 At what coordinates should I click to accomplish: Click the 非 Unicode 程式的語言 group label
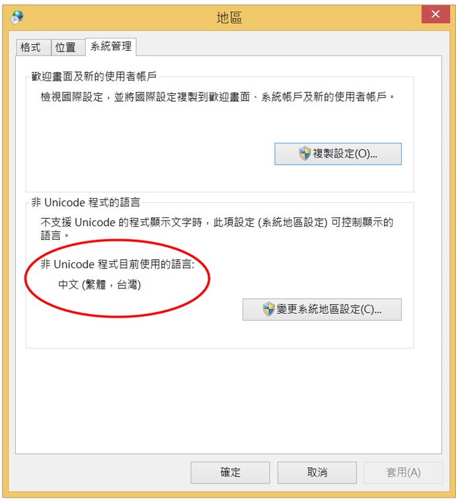[86, 202]
